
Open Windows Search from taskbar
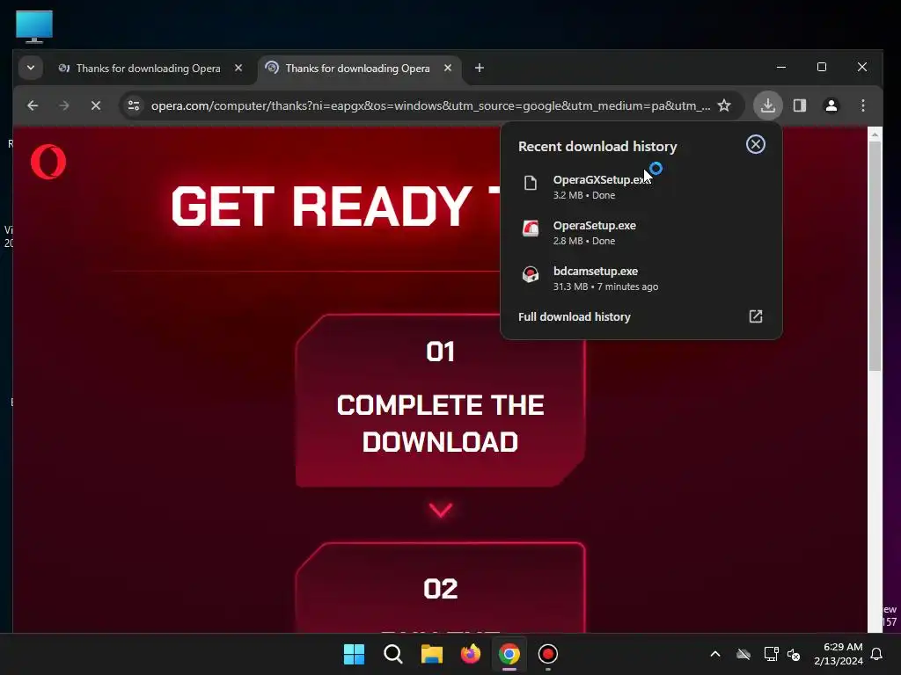pyautogui.click(x=393, y=654)
